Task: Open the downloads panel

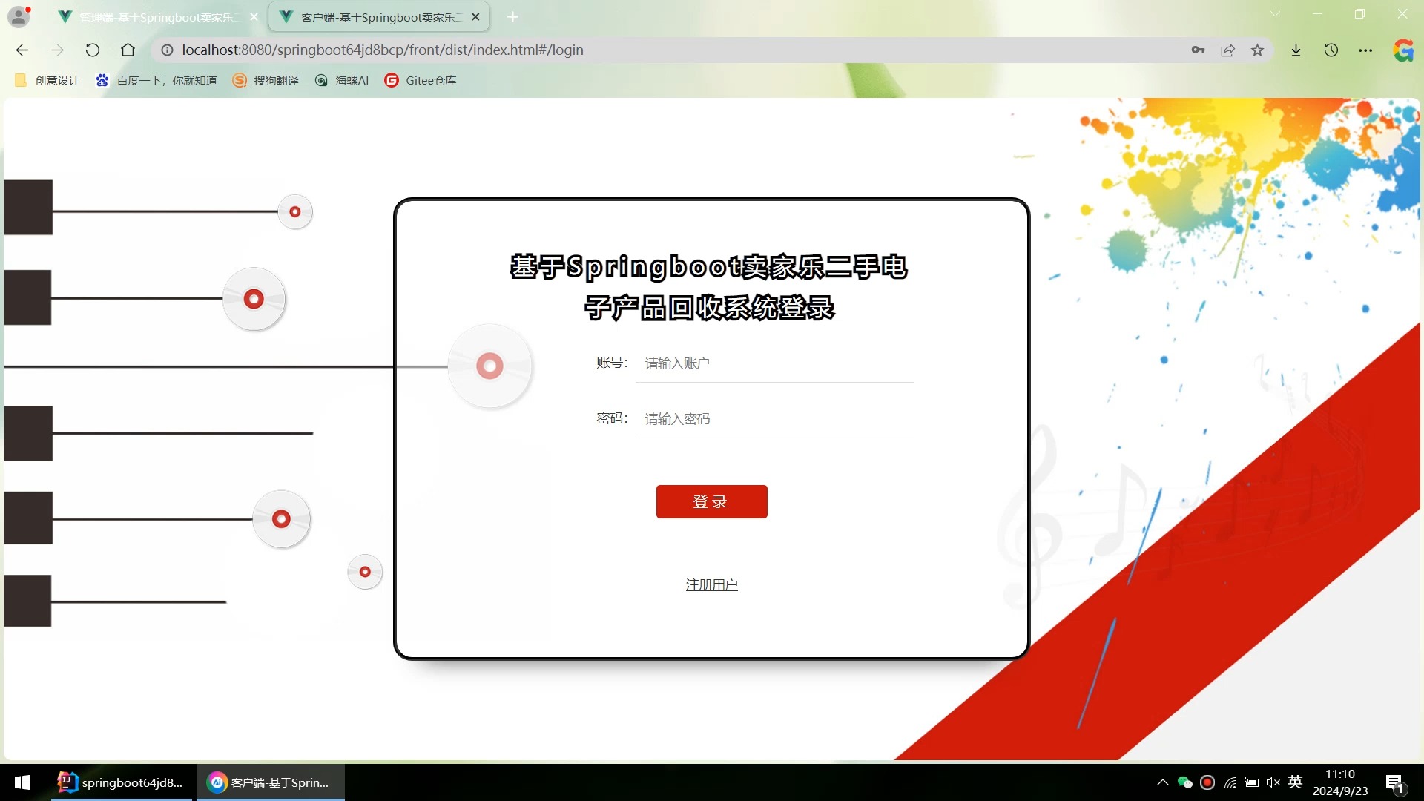Action: pos(1296,50)
